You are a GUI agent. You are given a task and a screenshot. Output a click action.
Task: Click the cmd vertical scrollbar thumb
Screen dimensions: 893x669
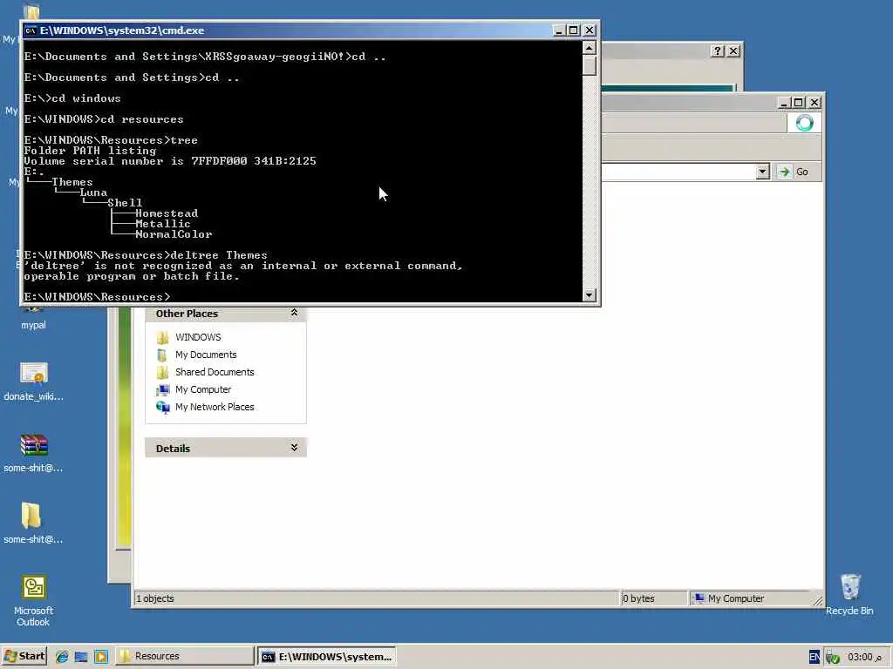[590, 65]
